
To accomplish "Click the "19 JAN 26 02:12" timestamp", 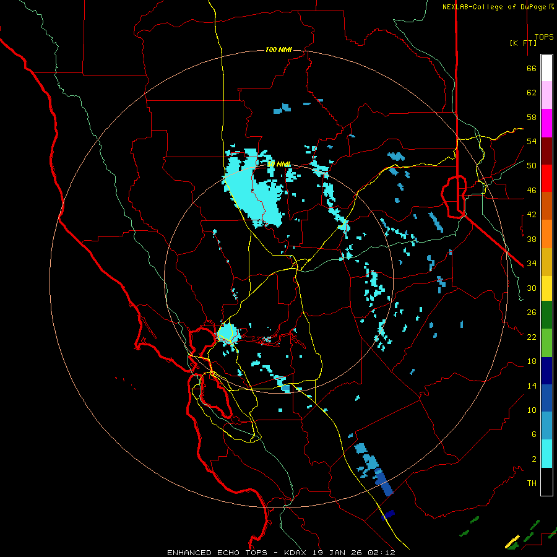I will pyautogui.click(x=354, y=553).
